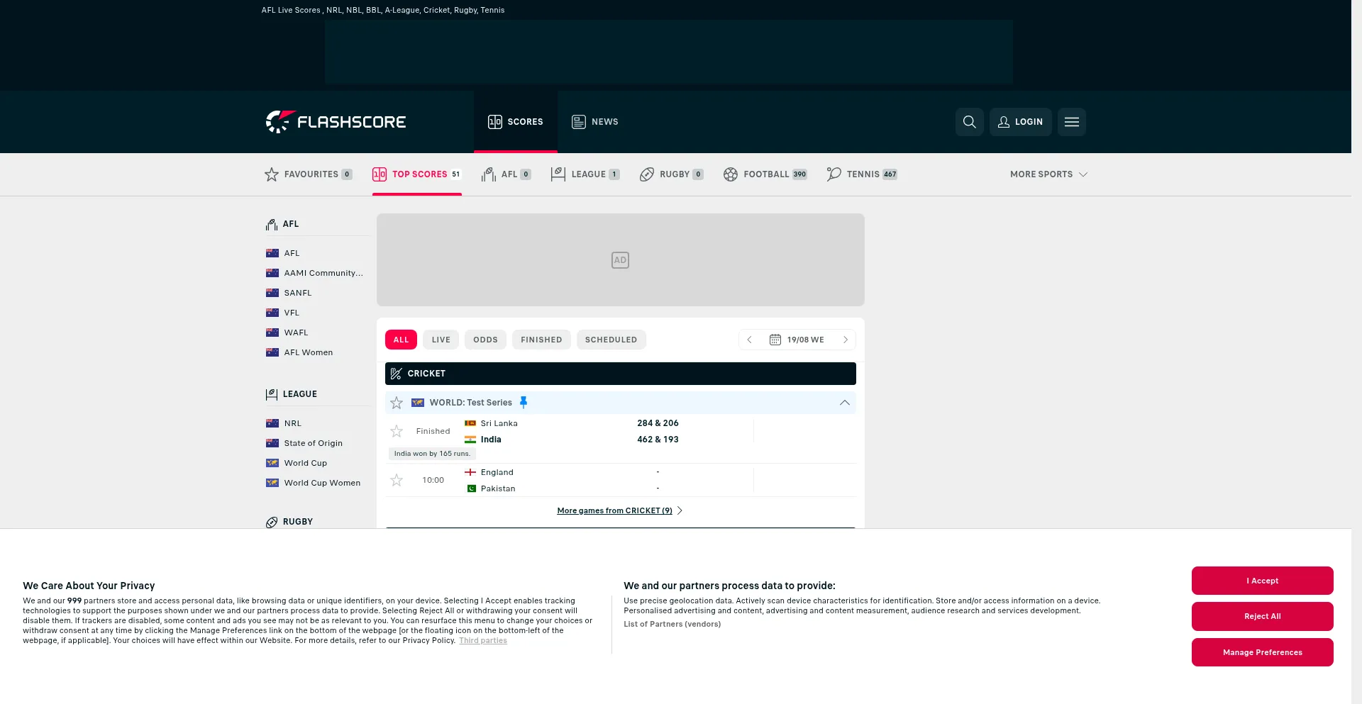Click the 284 & 206 Sri Lanka score
This screenshot has height=704, width=1362.
[658, 423]
